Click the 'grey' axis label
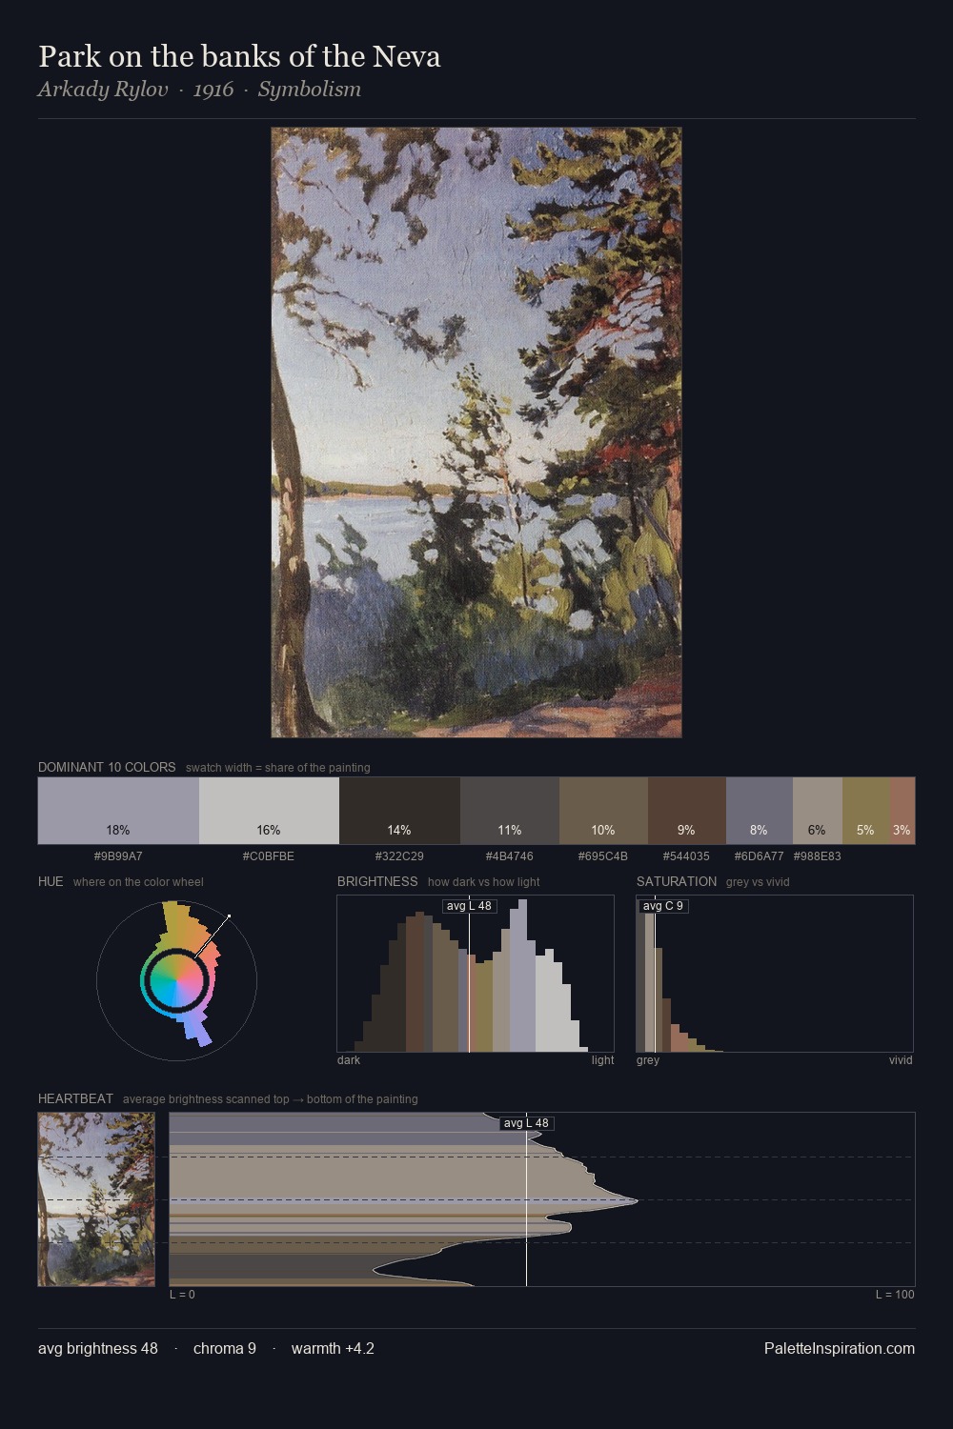The height and width of the screenshot is (1429, 953). pyautogui.click(x=648, y=1060)
